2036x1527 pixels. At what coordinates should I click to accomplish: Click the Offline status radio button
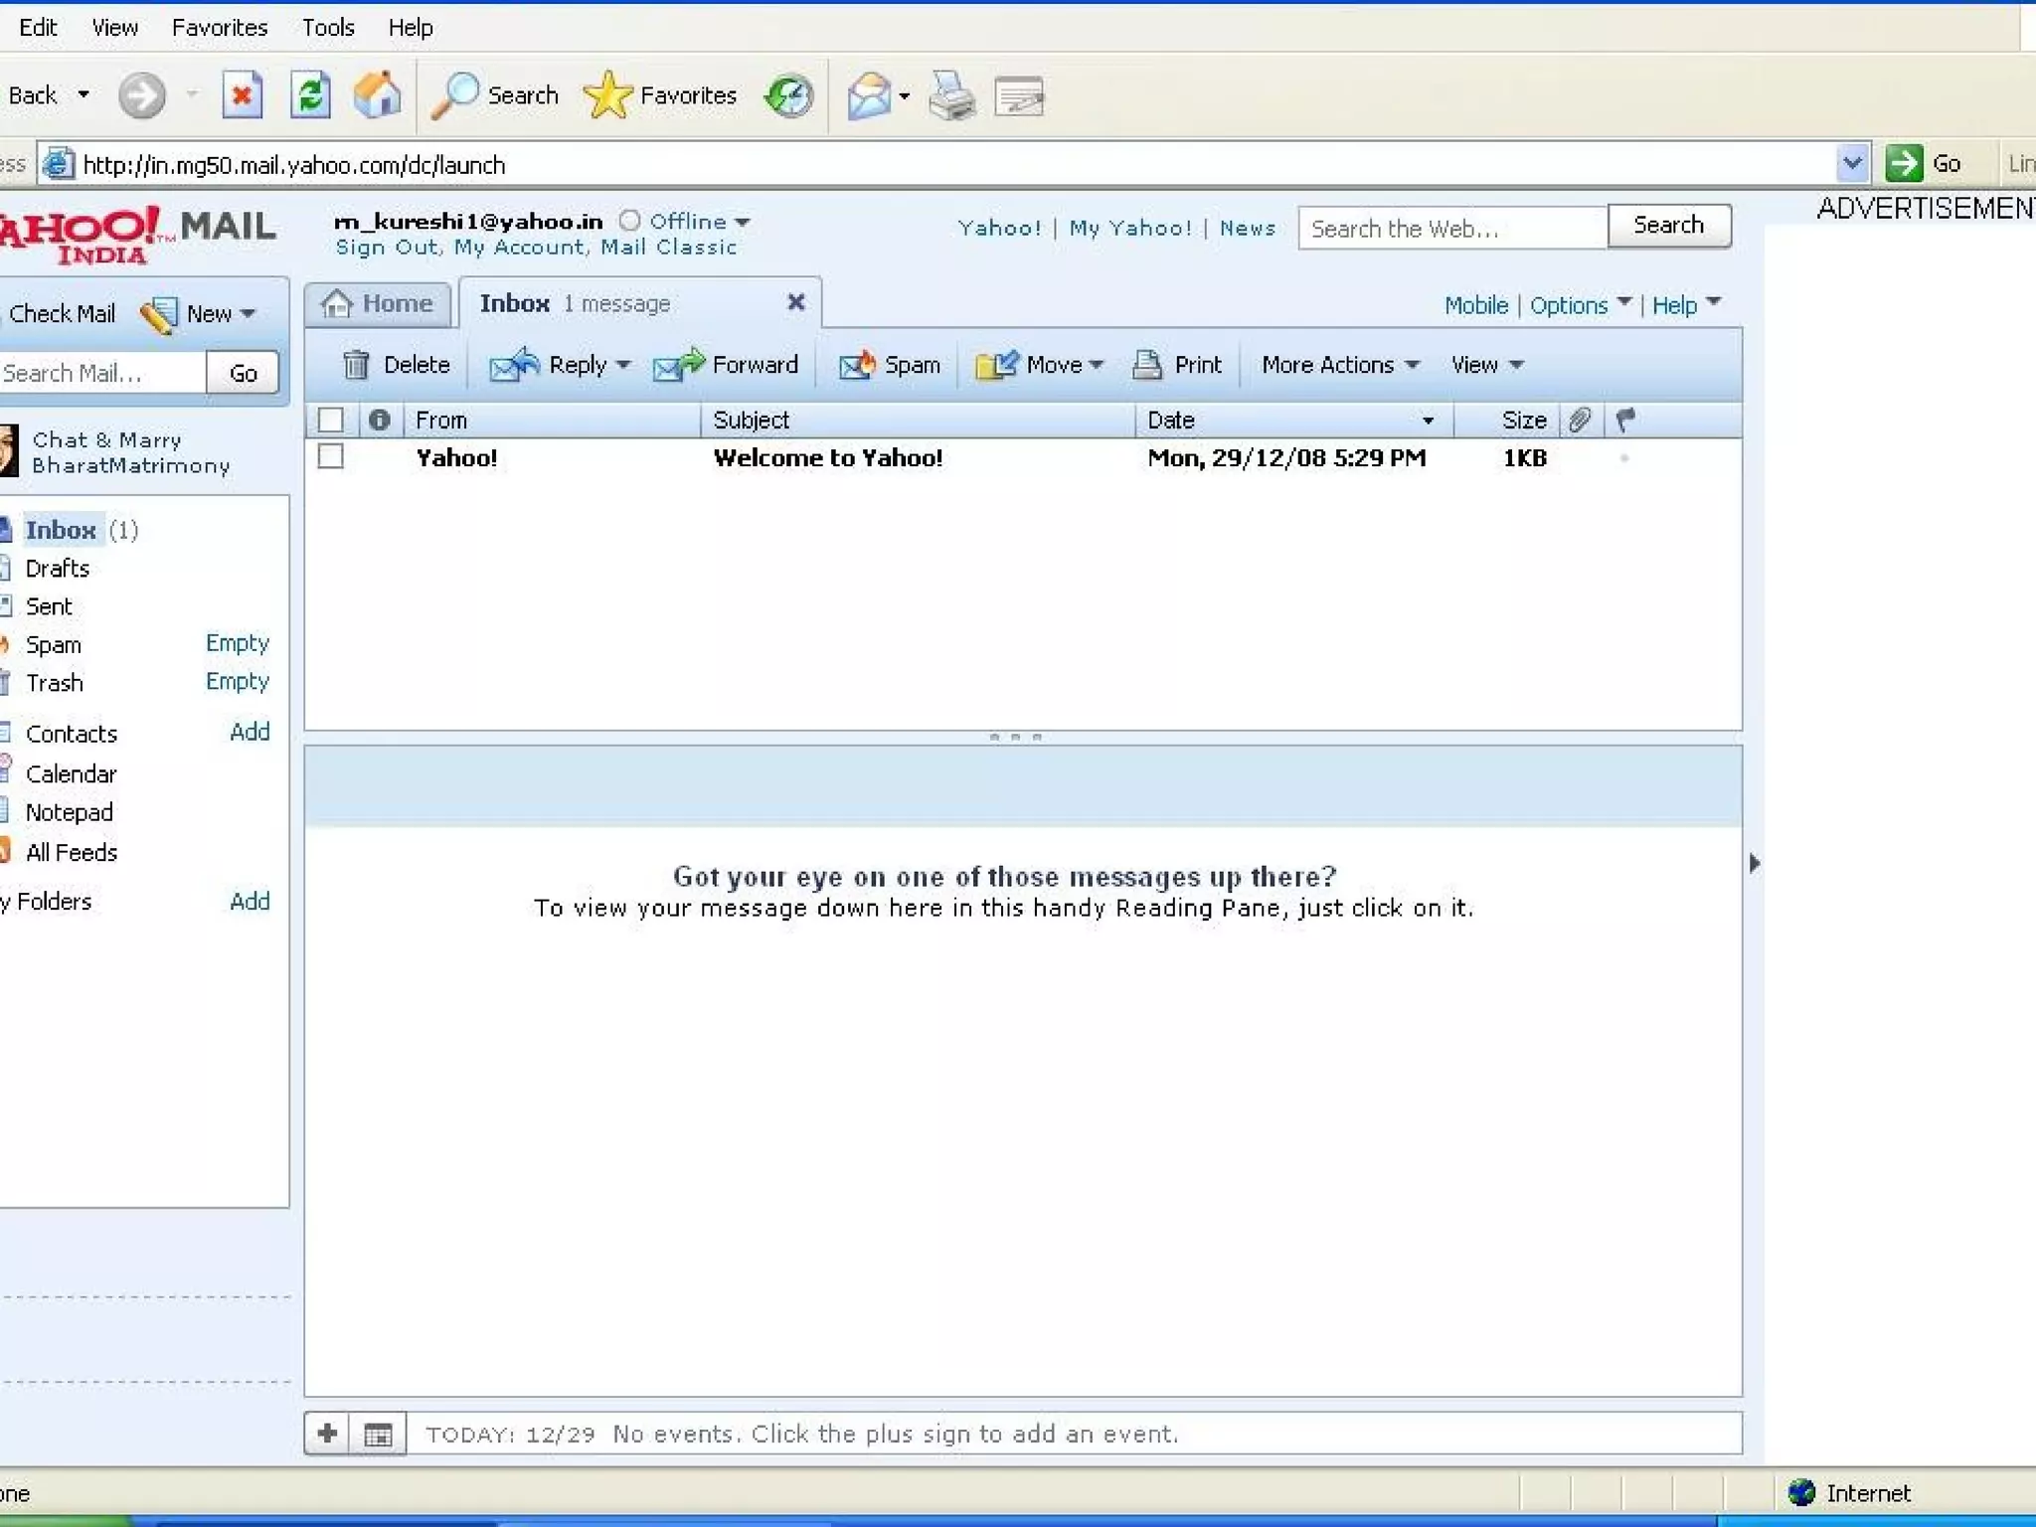630,221
